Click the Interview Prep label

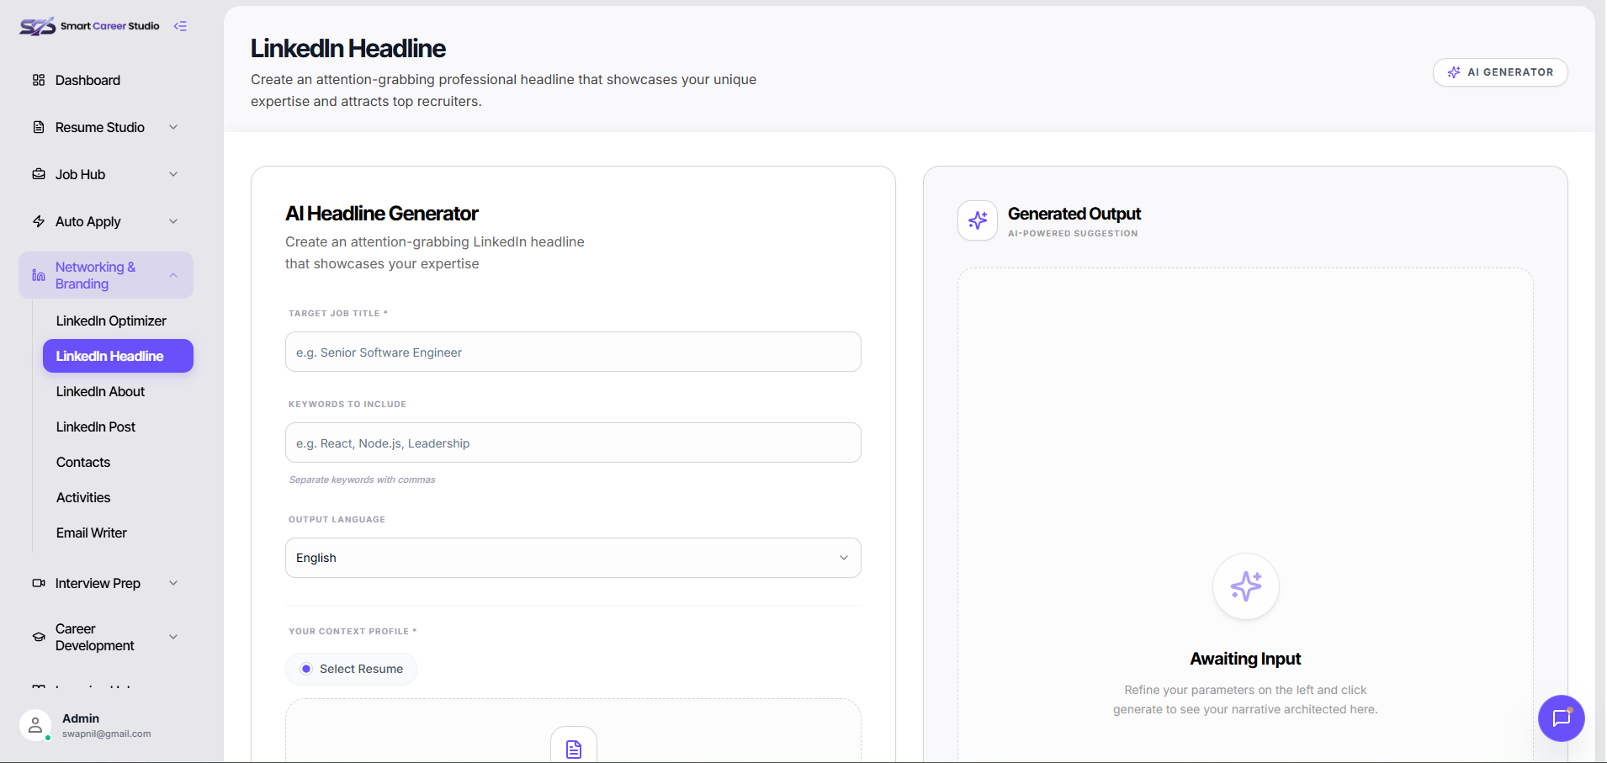pyautogui.click(x=98, y=583)
